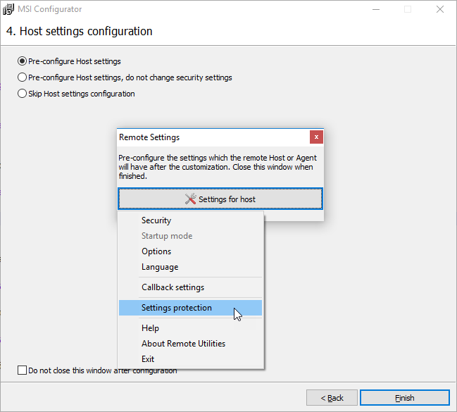The height and width of the screenshot is (412, 457).
Task: Click the Settings for host dropdown button
Action: click(x=220, y=199)
